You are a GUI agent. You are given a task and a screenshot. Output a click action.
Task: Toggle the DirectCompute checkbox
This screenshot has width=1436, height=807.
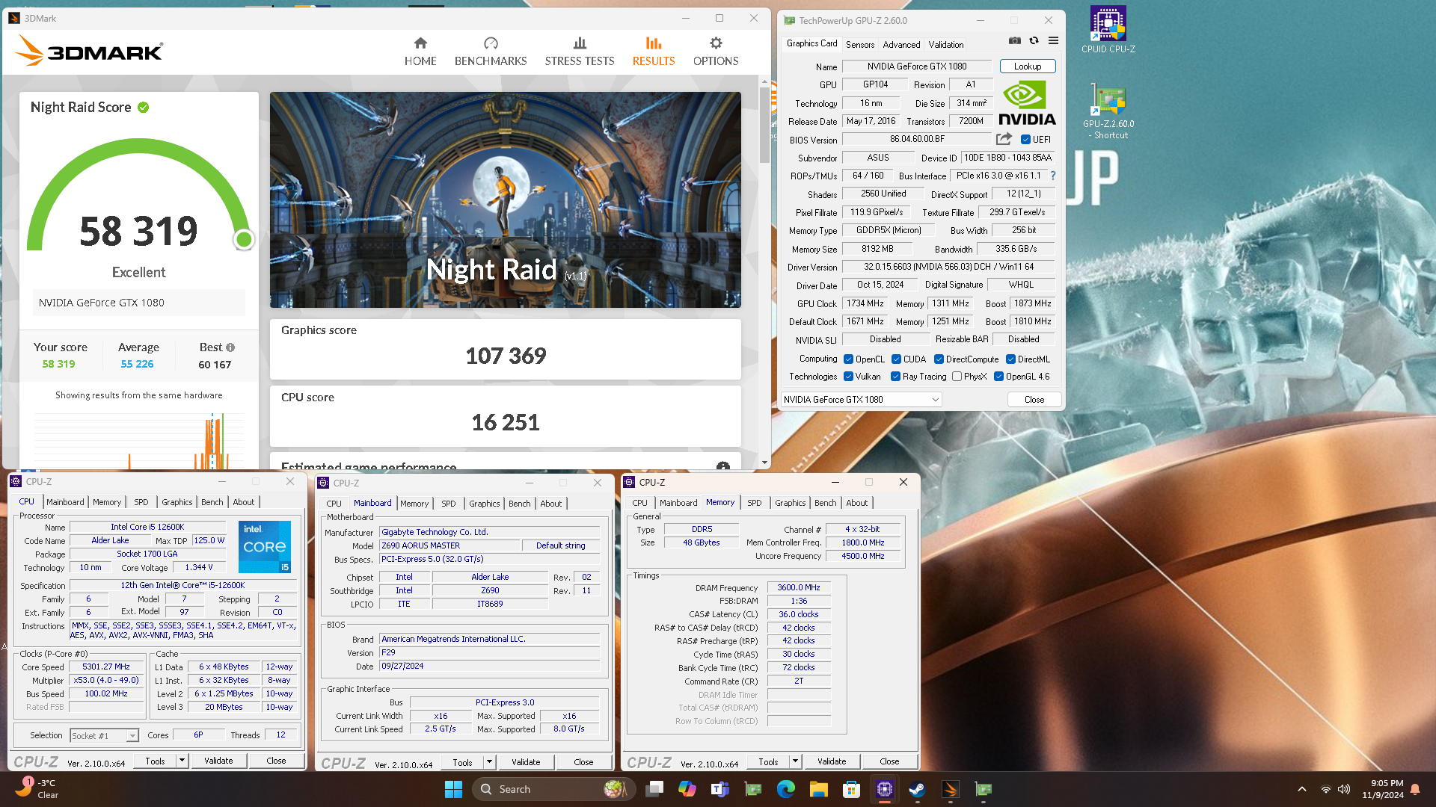click(x=939, y=359)
